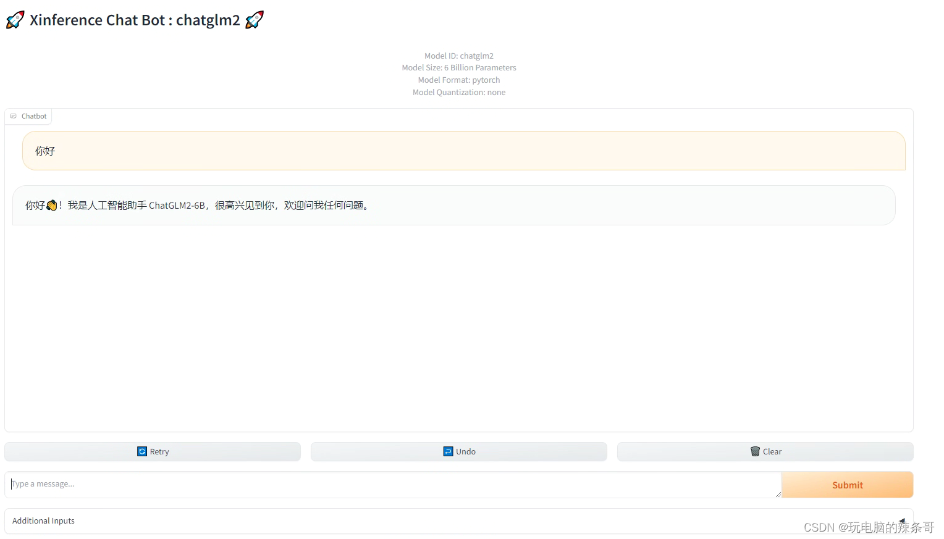Click 'Model Format: pytorch' text
Screen dimensions: 944x539
459,80
